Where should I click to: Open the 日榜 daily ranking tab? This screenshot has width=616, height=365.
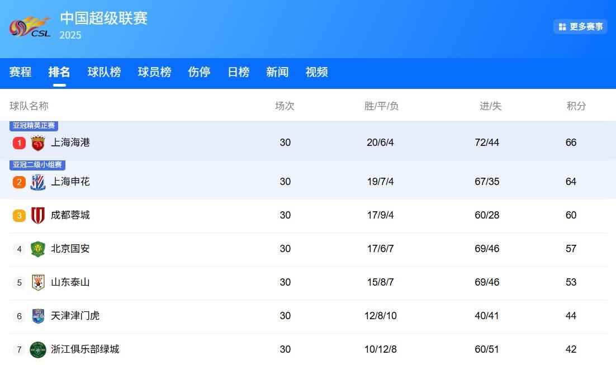coord(238,72)
